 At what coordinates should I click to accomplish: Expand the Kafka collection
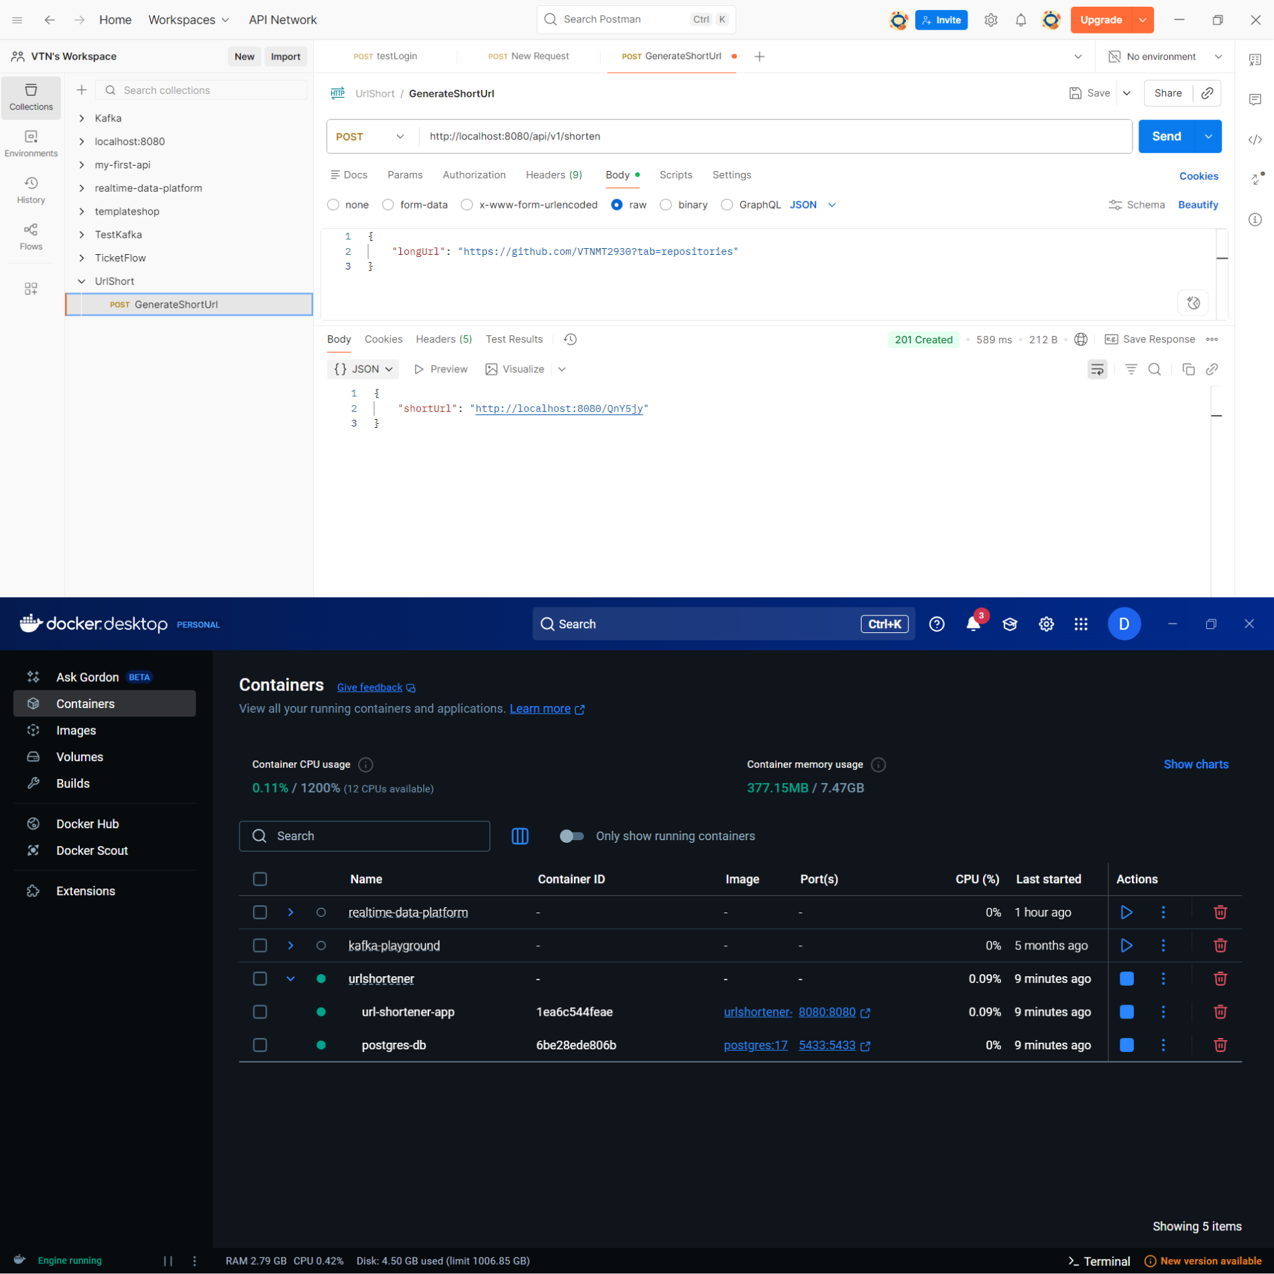pos(82,118)
